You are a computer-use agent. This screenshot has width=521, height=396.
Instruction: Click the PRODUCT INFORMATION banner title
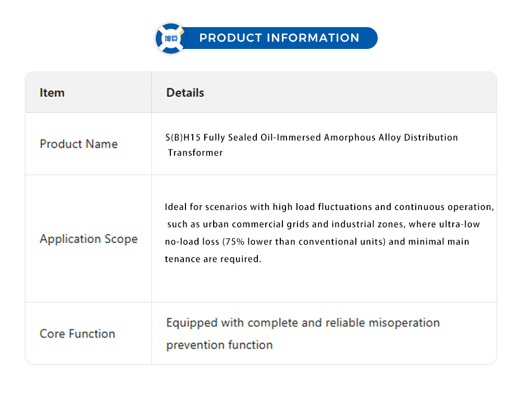[279, 38]
